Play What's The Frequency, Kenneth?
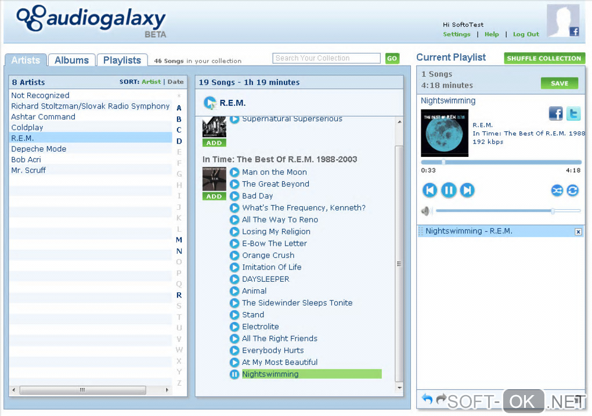 point(234,208)
